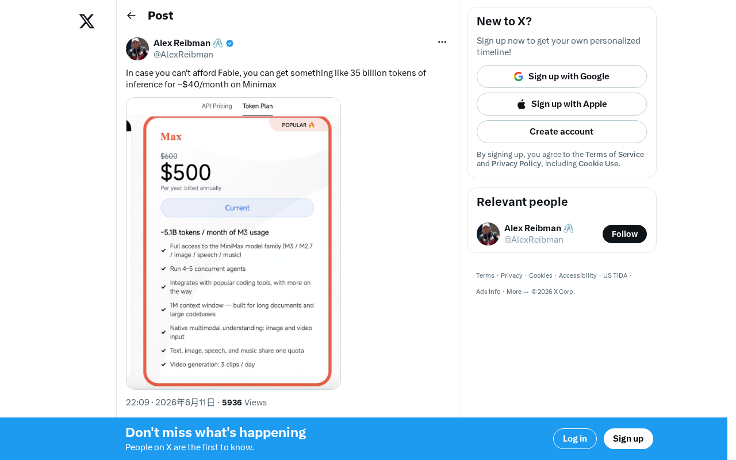This screenshot has height=460, width=736.
Task: Click Sign up in the bottom banner
Action: [x=628, y=439]
